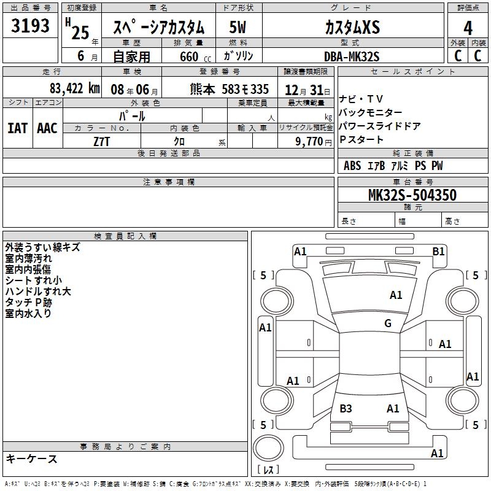491x491 pixels.
Task: Click the grade name カスタムXS
Action: (352, 27)
